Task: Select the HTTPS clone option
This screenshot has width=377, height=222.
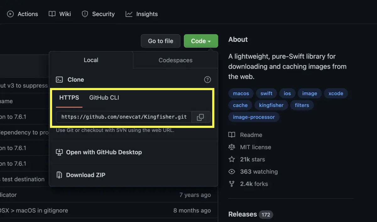Action: (x=69, y=98)
